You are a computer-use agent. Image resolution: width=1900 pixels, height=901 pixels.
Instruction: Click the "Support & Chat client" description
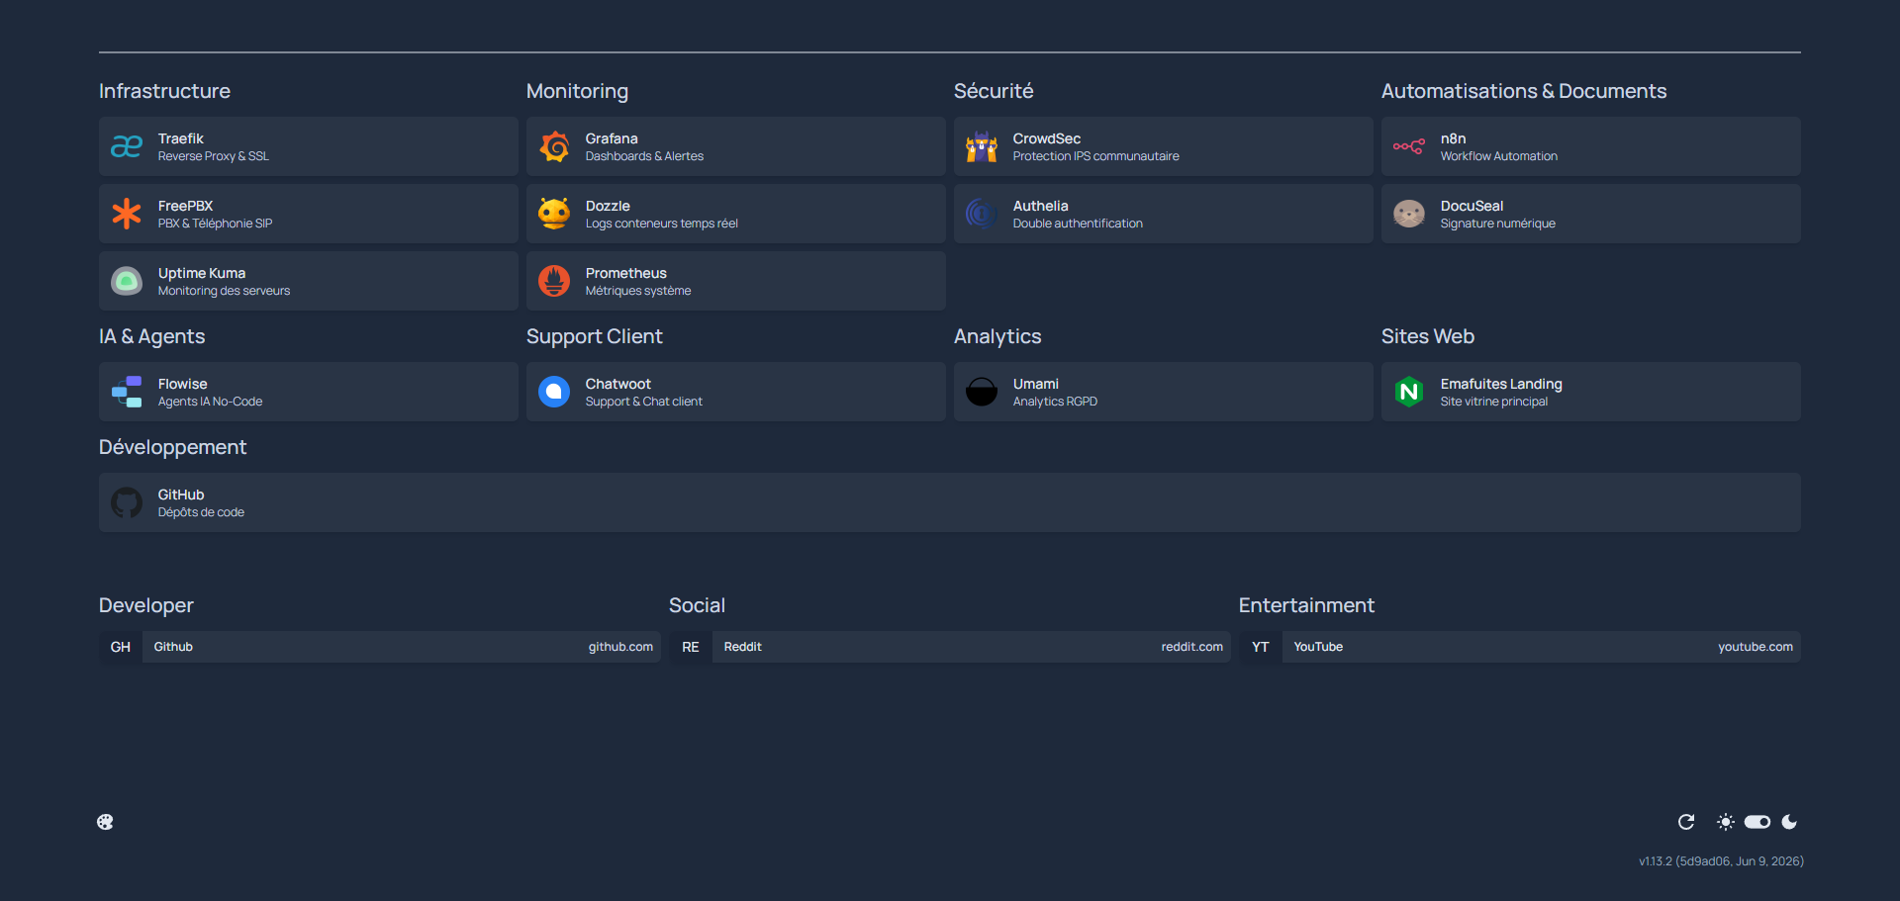tap(644, 402)
